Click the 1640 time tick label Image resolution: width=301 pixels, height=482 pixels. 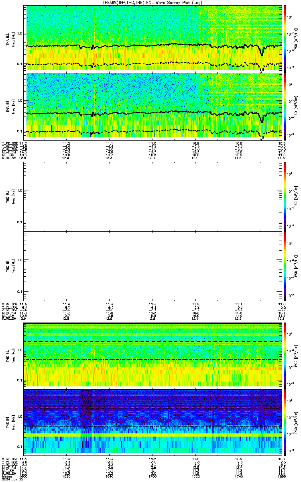tap(109, 476)
